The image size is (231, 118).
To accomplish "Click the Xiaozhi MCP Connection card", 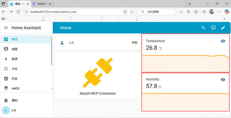I will [98, 75].
